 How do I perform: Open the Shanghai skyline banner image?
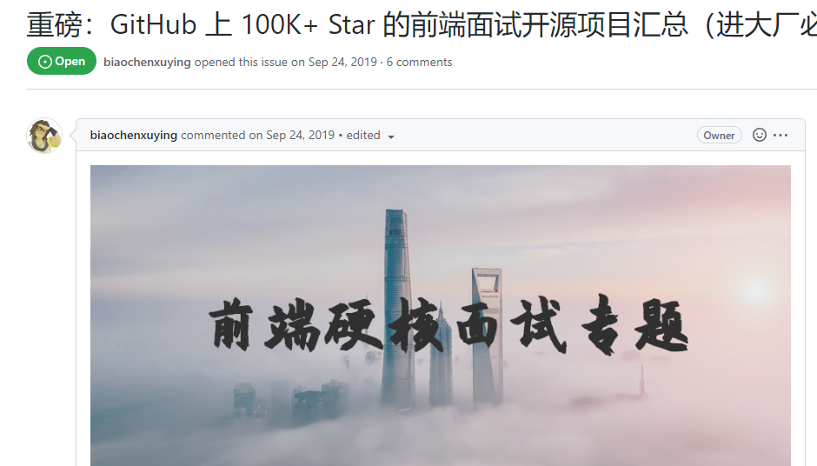pyautogui.click(x=441, y=316)
